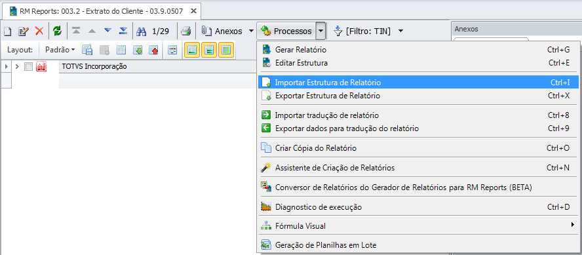Go to last record blue arrow
This screenshot has width=582, height=255.
123,31
